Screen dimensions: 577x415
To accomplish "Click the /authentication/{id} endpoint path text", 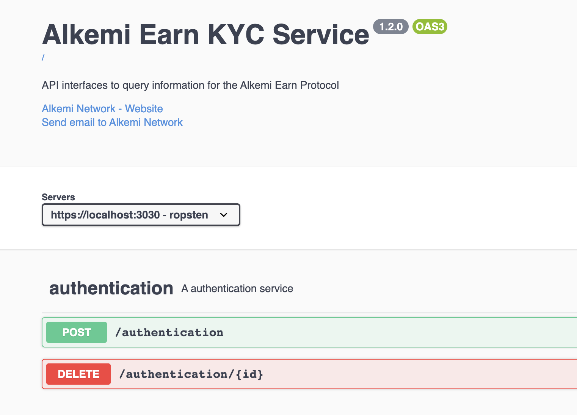I will pyautogui.click(x=191, y=374).
